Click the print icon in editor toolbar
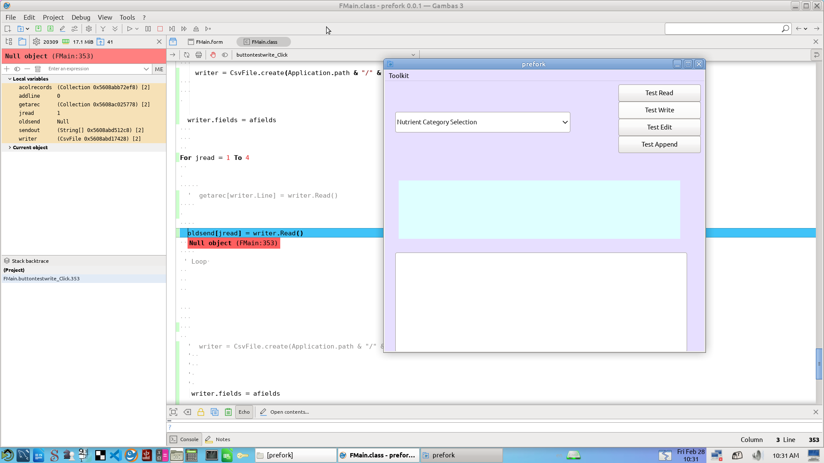The image size is (824, 463). click(199, 55)
